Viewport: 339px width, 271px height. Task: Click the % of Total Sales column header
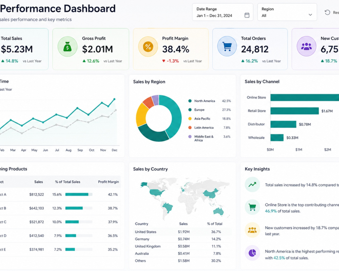68,182
